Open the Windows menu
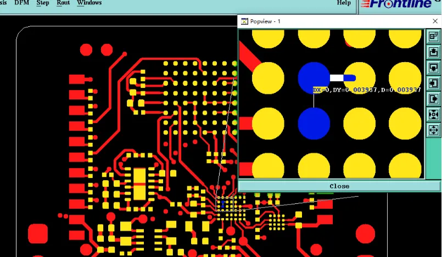This screenshot has width=442, height=257. tap(89, 3)
